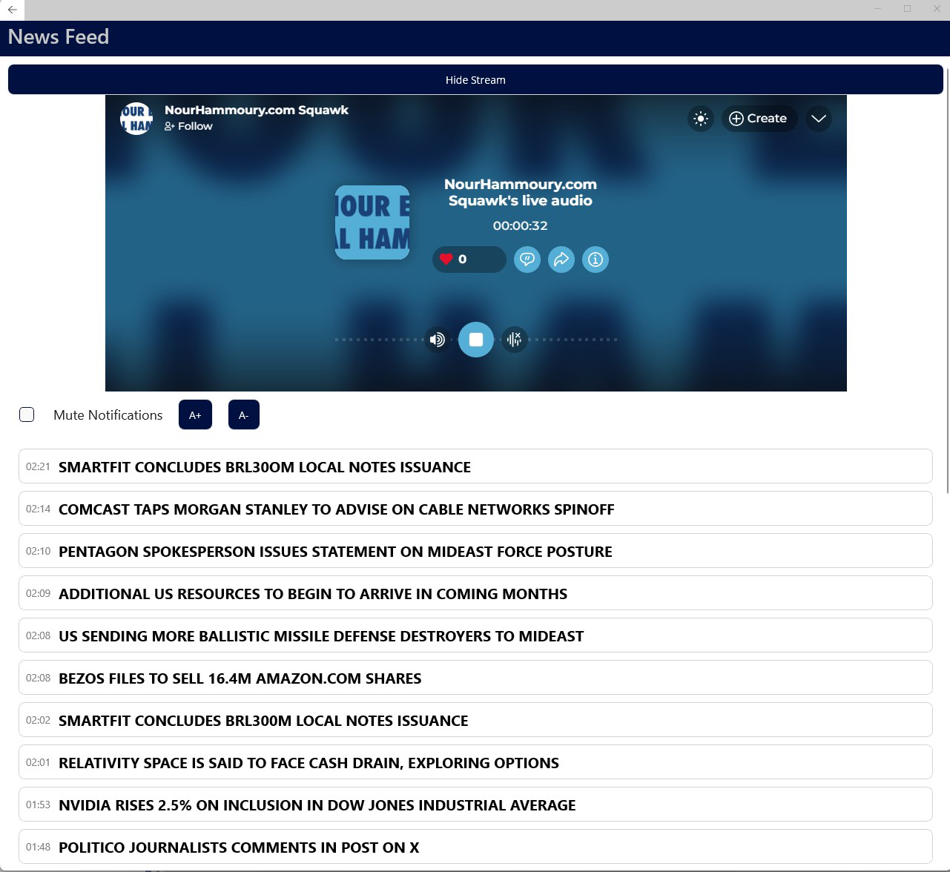Maximize the News Feed window
This screenshot has height=872, width=950.
(907, 9)
